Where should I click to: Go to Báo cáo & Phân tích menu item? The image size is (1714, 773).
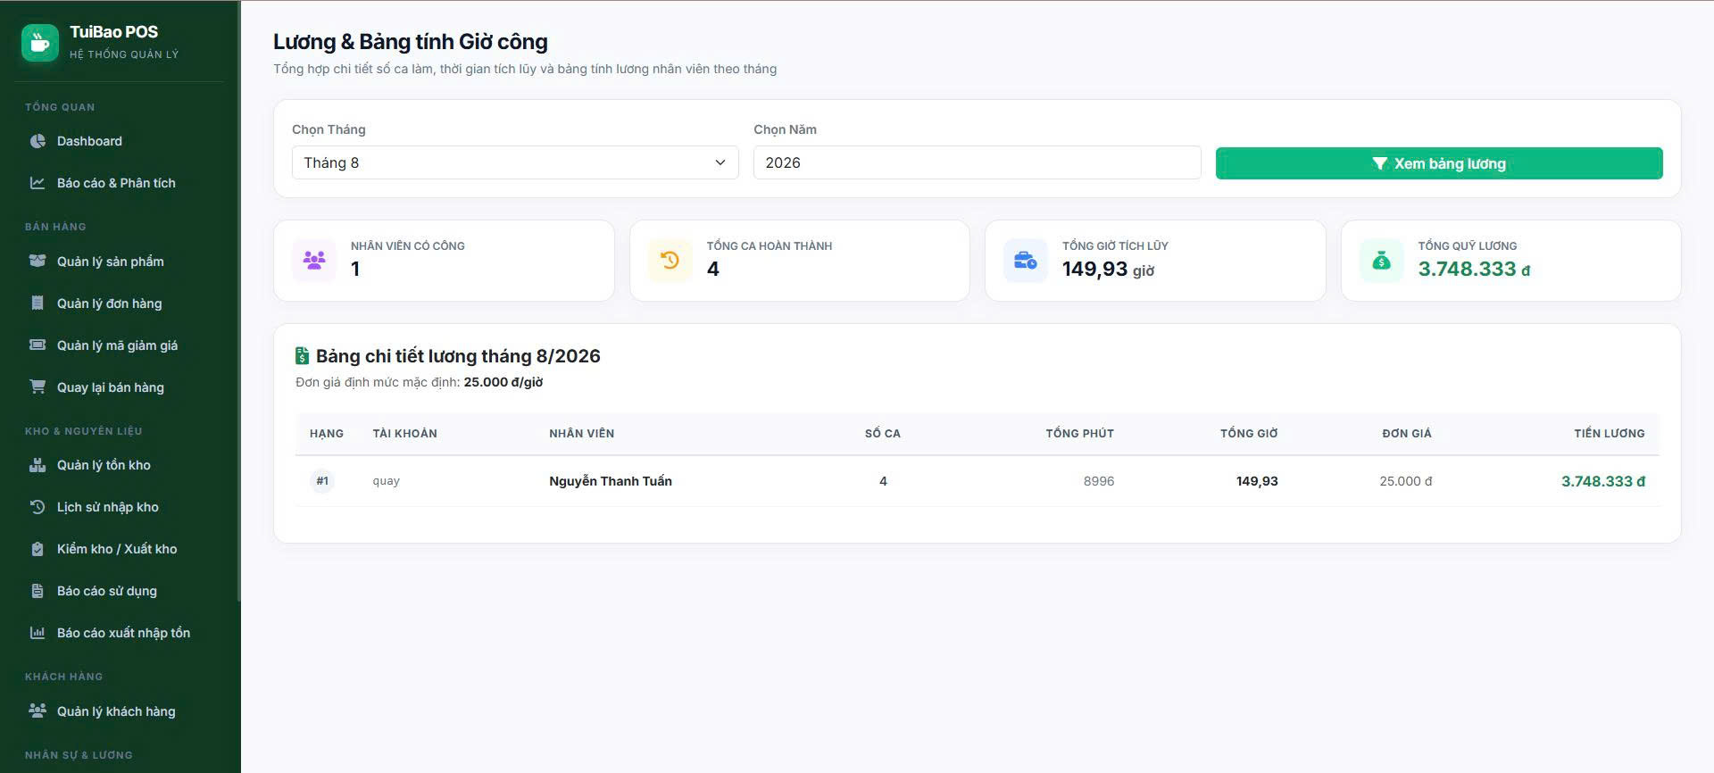click(x=120, y=183)
